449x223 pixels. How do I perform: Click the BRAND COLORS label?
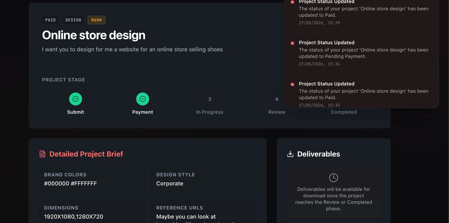click(x=65, y=175)
